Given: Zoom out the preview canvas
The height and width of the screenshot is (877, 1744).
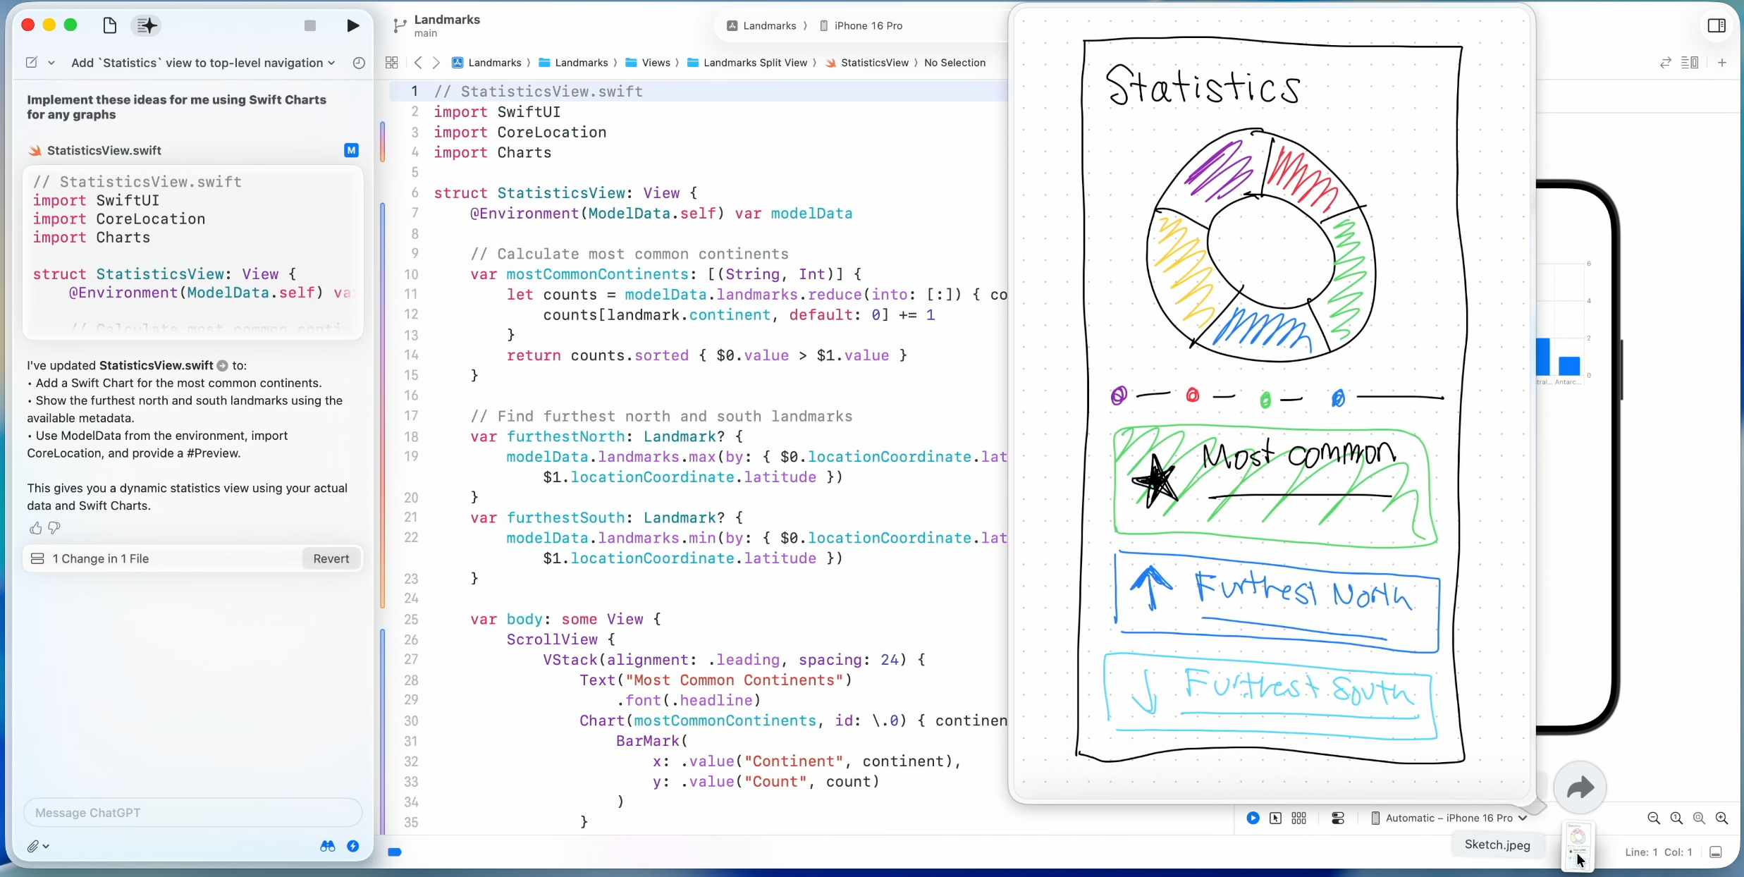Looking at the screenshot, I should (1654, 818).
